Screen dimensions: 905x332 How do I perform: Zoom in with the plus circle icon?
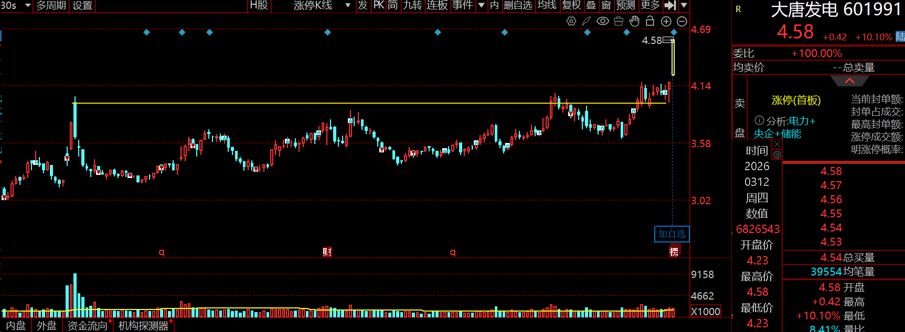click(666, 21)
